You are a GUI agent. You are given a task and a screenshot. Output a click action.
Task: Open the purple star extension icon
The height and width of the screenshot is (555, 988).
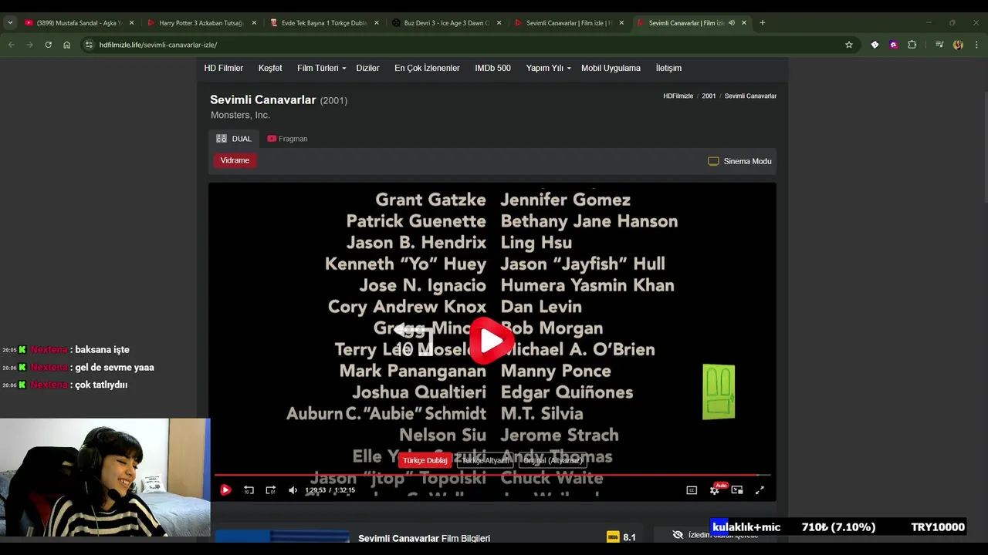click(893, 45)
